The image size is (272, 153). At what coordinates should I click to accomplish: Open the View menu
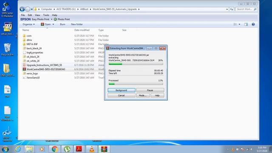coord(37,15)
